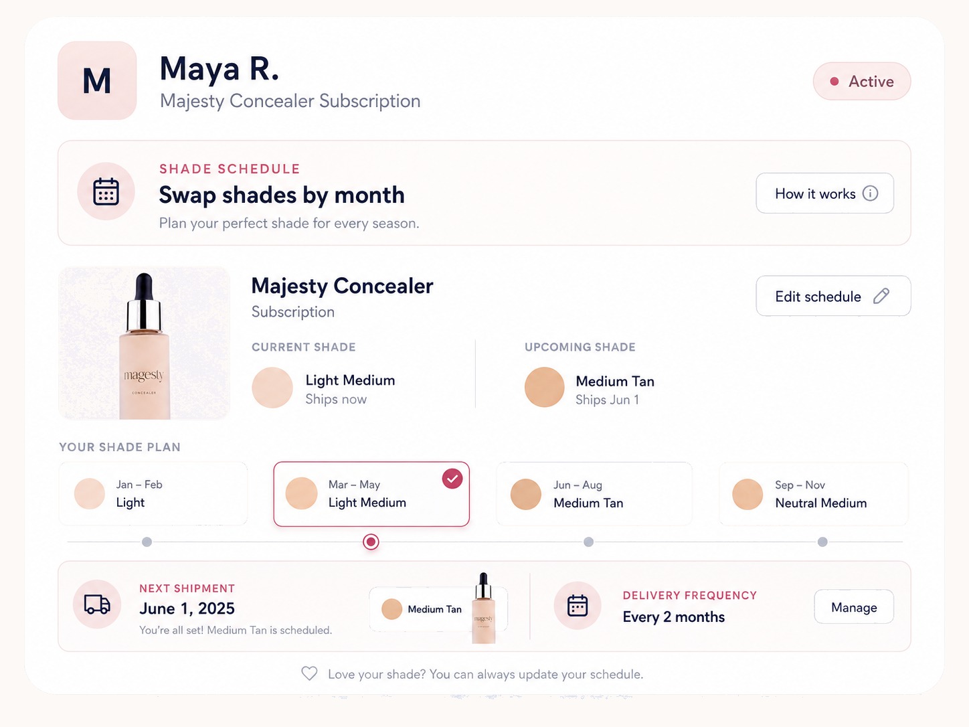Click the Majesty Concealer Subscription subtitle
This screenshot has height=727, width=969.
(x=290, y=101)
